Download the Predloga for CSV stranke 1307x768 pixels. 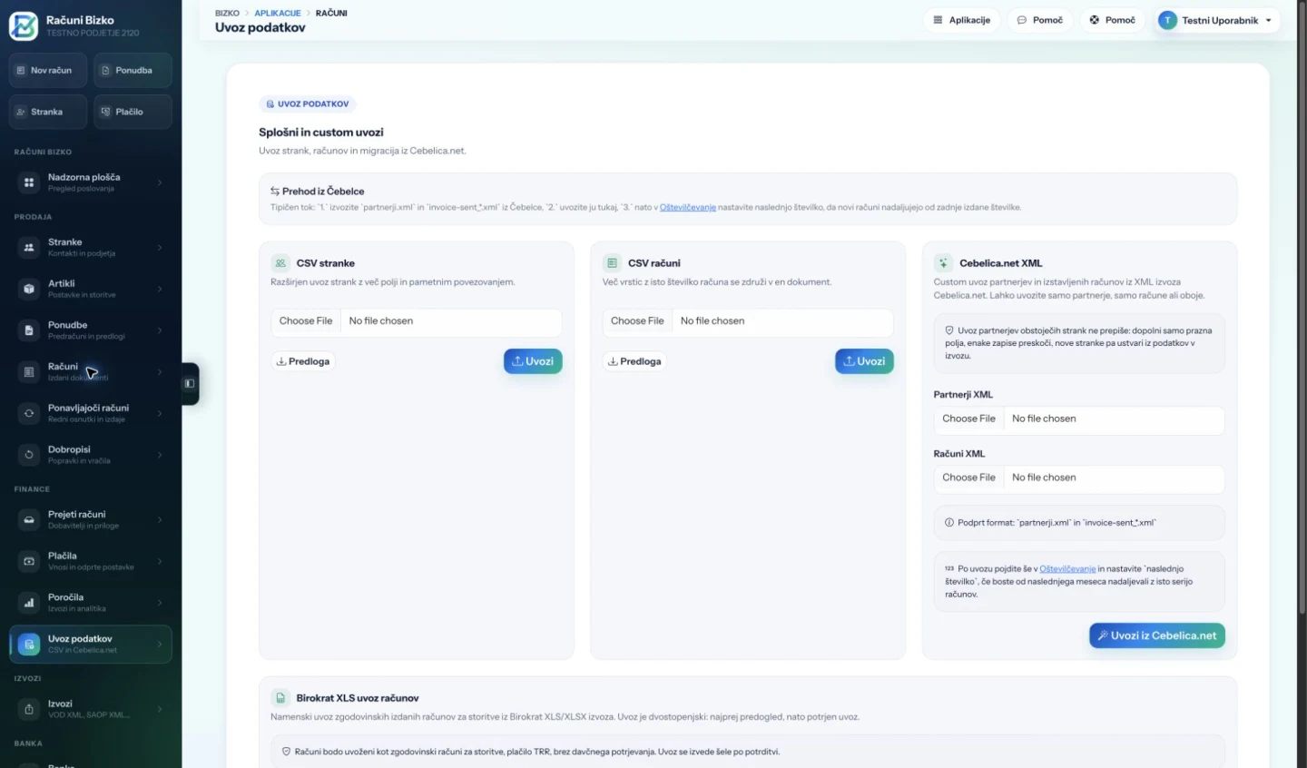click(303, 361)
